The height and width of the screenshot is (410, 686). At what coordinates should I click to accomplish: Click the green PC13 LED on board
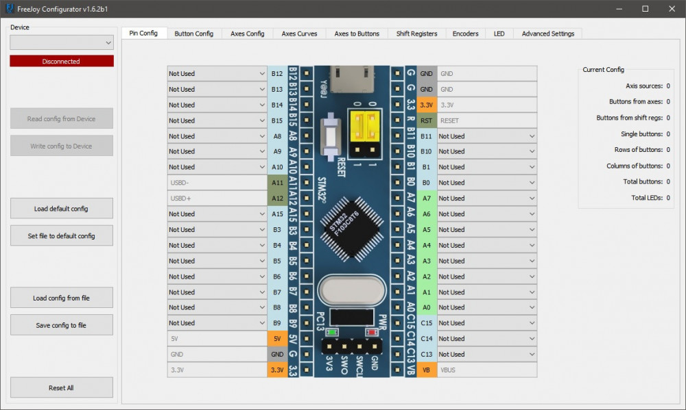click(x=332, y=332)
